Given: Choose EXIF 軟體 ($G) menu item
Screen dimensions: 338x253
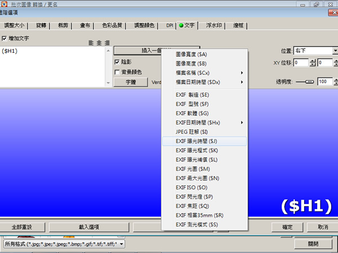Looking at the screenshot, I should point(204,114).
